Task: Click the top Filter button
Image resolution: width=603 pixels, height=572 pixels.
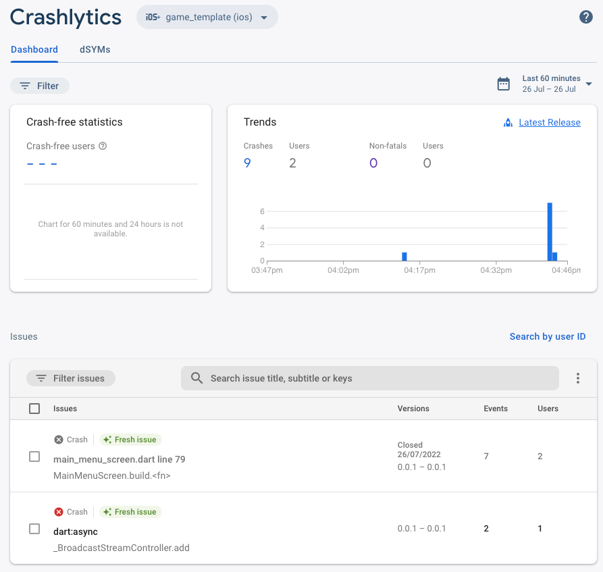Action: [x=40, y=86]
